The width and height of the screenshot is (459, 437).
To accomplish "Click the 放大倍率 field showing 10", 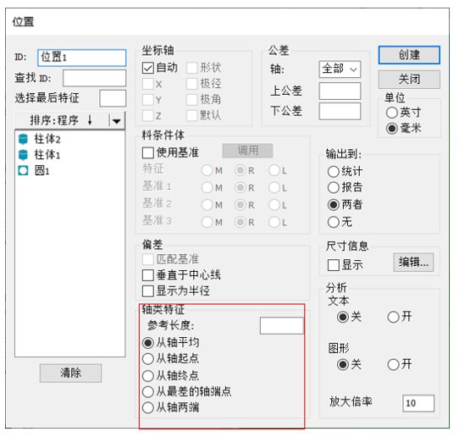I will (418, 403).
